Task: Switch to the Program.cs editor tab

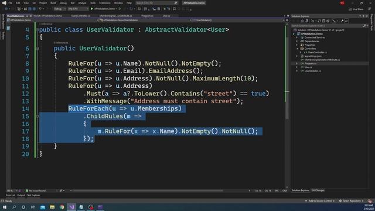Action: (147, 16)
